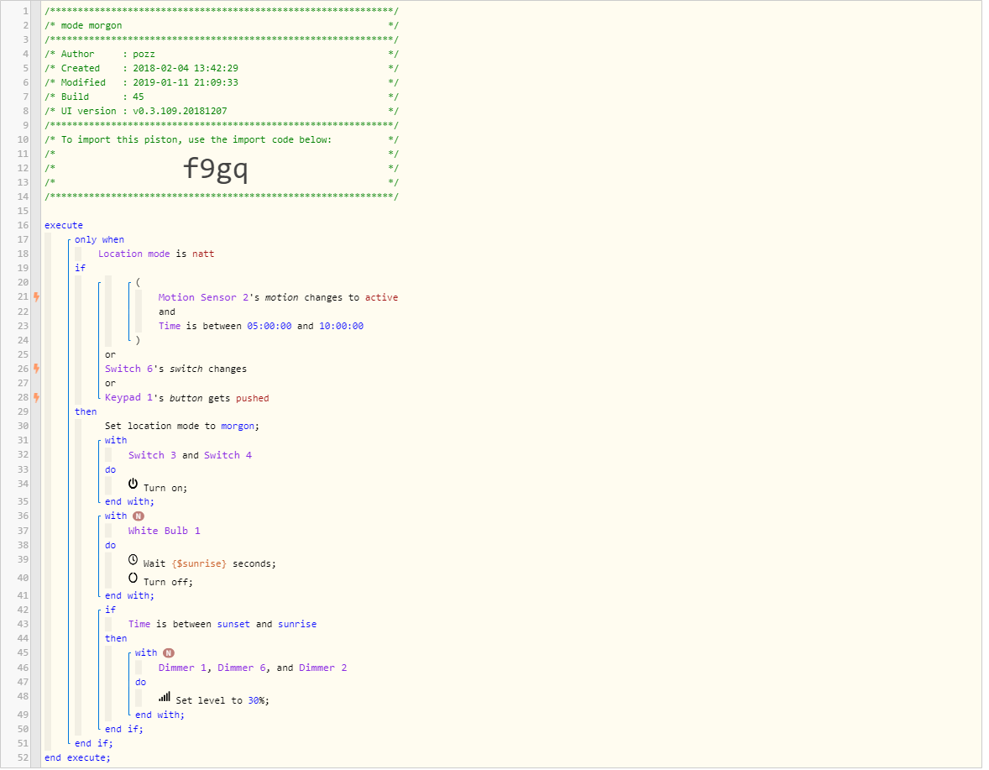This screenshot has height=770, width=989.
Task: Click the clock icon beside Wait
Action: click(x=133, y=559)
